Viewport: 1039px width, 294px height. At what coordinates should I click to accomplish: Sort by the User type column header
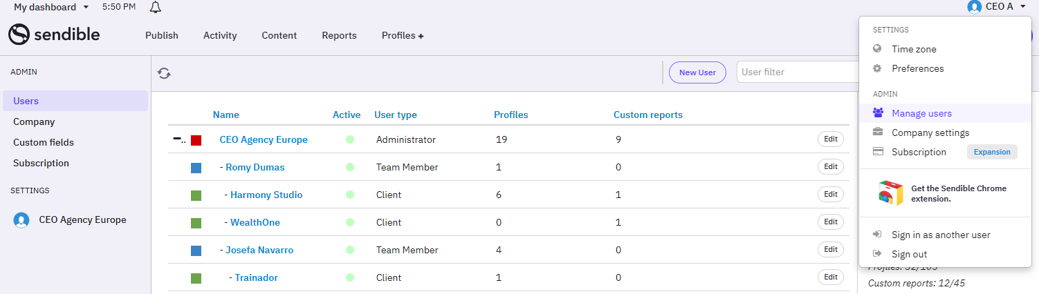click(x=396, y=115)
